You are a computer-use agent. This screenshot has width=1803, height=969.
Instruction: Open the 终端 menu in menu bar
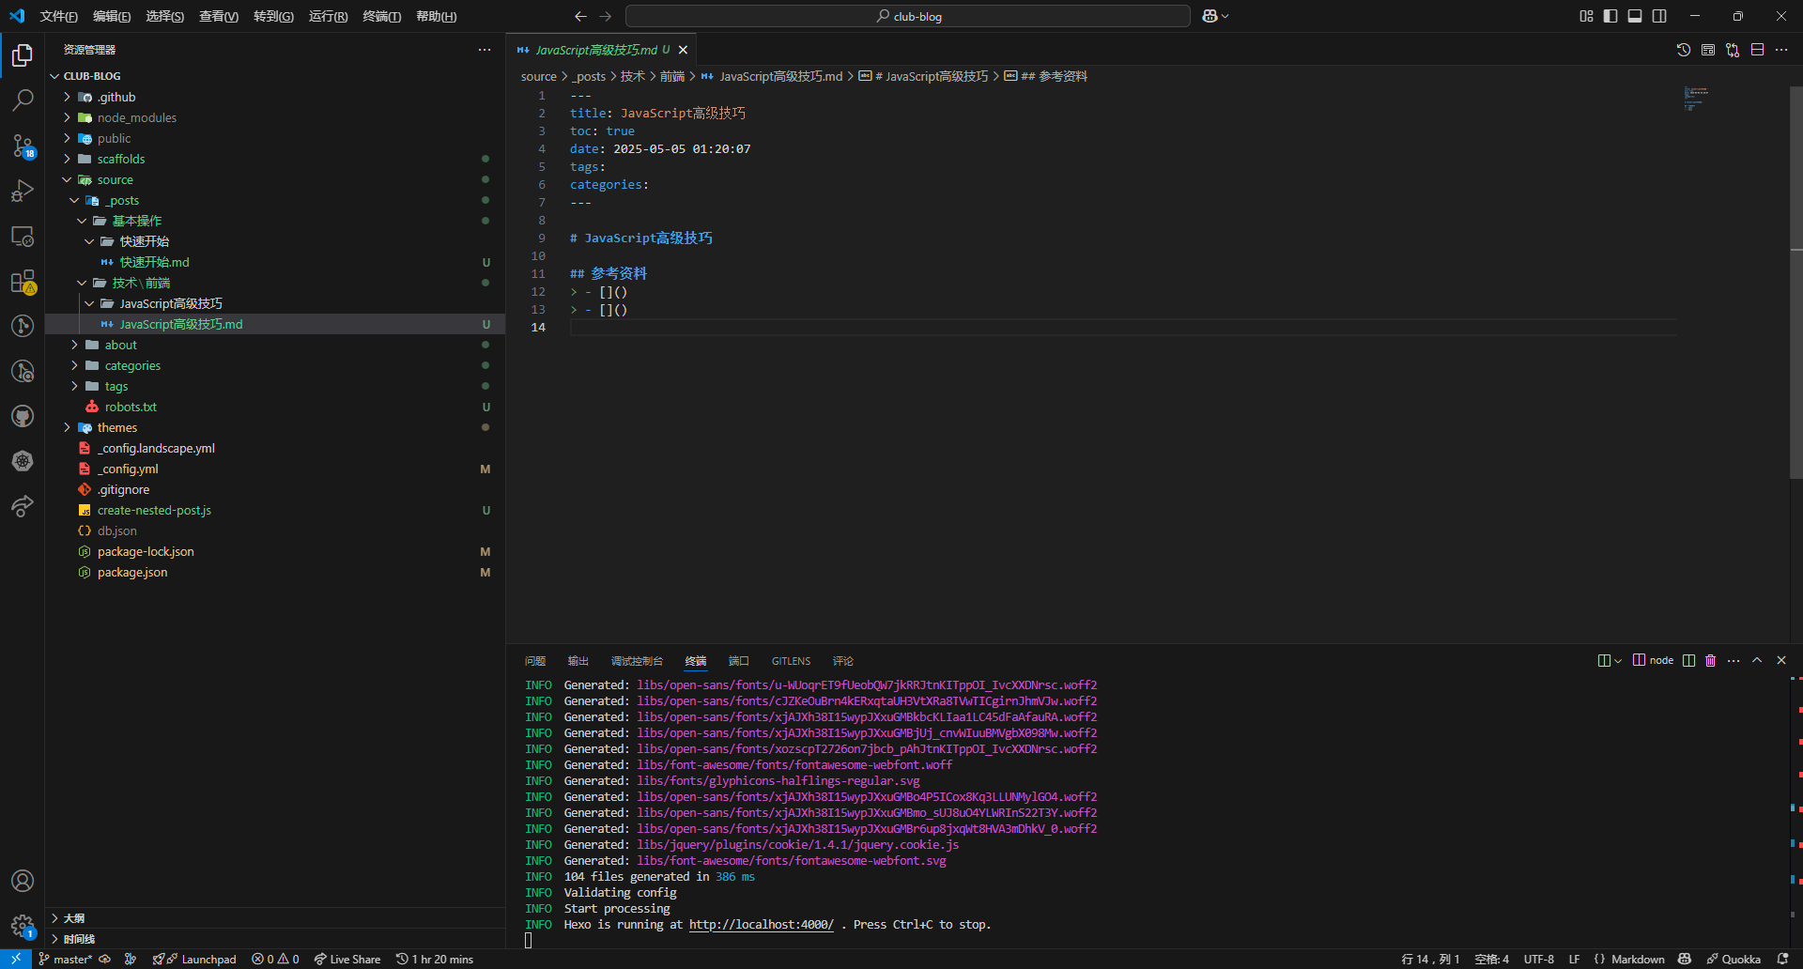[381, 17]
